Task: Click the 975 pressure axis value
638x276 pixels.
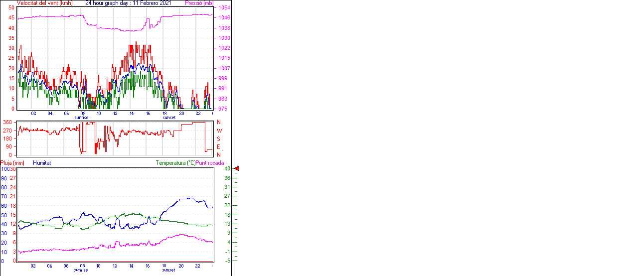Action: 222,109
